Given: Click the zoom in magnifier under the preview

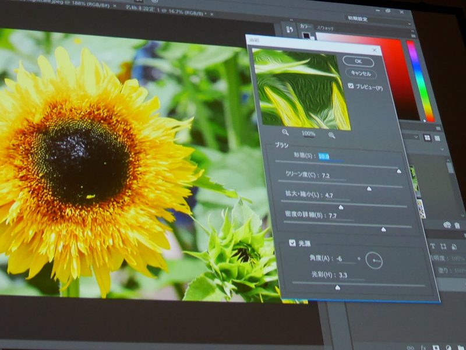Looking at the screenshot, I should pyautogui.click(x=331, y=135).
